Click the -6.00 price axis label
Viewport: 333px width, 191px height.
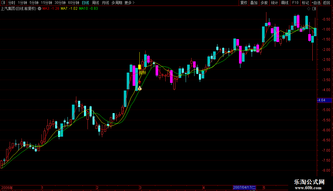tap(326, 130)
